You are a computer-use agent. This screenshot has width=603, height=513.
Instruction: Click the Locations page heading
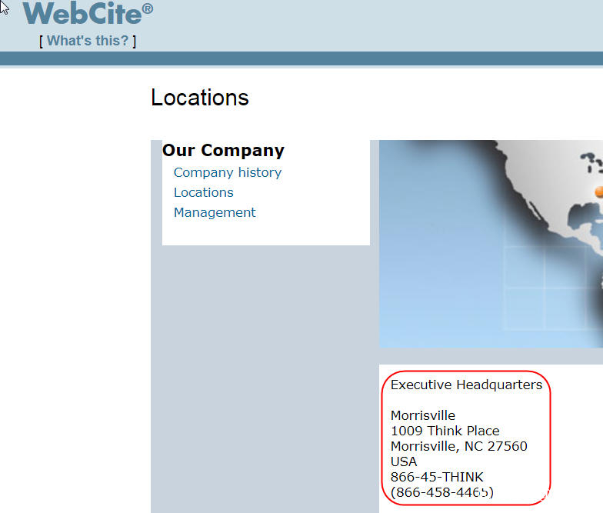tap(200, 97)
